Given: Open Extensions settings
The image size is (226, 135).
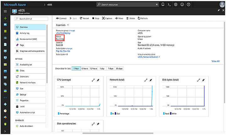Looking at the screenshot, I should (30, 77).
